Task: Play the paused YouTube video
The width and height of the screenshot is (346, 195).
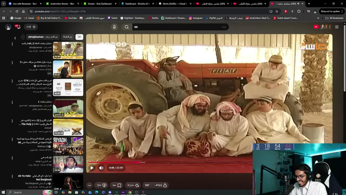Action: coord(92,168)
